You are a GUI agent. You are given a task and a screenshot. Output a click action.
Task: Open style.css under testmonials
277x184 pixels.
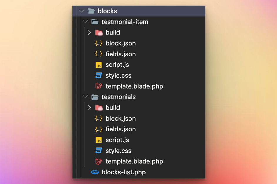[118, 151]
